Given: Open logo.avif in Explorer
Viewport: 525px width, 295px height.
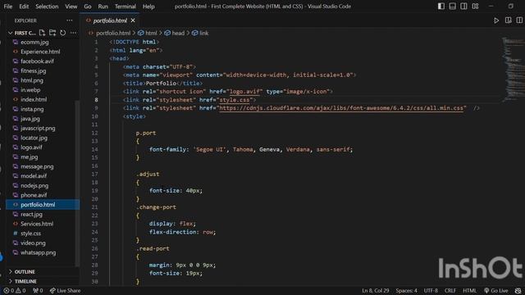Looking at the screenshot, I should [31, 147].
